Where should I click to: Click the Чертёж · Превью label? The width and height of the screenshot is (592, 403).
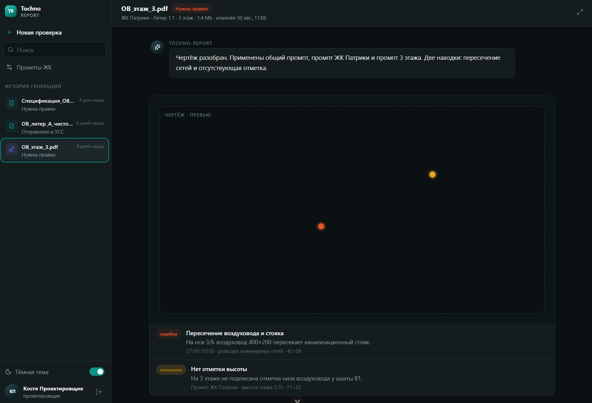[x=188, y=115]
